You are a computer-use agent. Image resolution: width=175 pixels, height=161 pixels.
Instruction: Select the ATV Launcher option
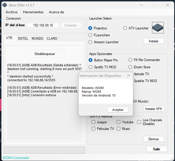[136, 28]
